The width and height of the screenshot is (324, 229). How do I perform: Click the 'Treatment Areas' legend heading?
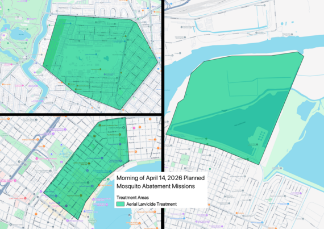click(132, 197)
